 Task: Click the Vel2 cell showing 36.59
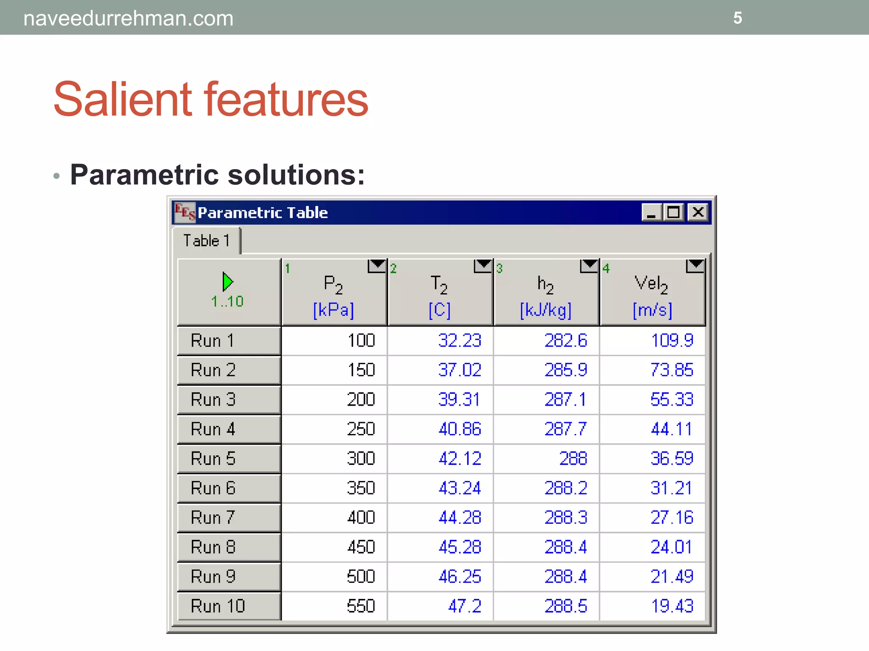653,459
